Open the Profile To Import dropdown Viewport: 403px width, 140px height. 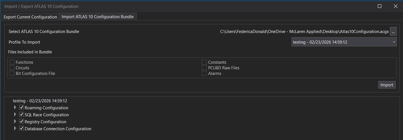(344, 42)
